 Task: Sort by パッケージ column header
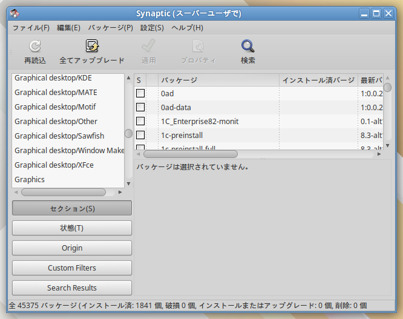218,80
